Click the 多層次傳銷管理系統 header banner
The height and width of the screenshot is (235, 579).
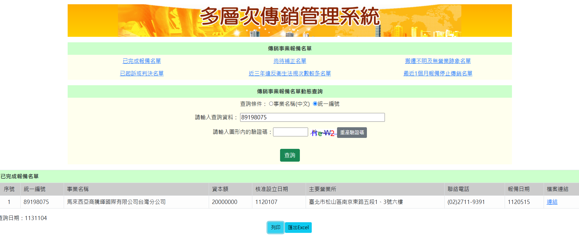[x=290, y=20]
